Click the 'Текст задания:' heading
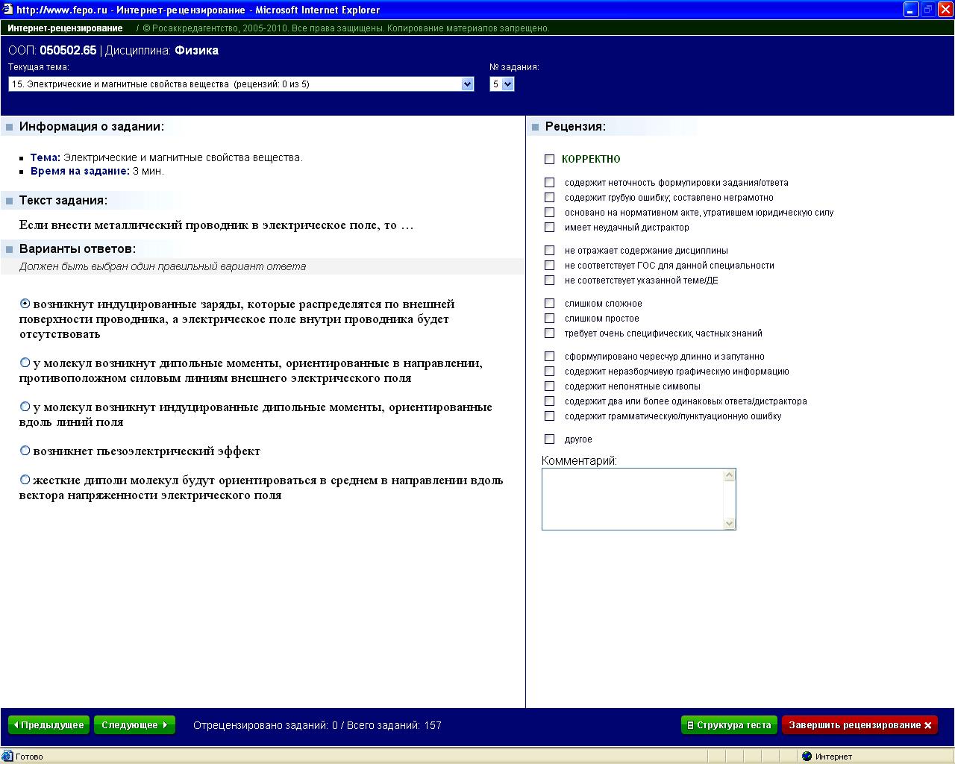The image size is (955, 764). 63,201
